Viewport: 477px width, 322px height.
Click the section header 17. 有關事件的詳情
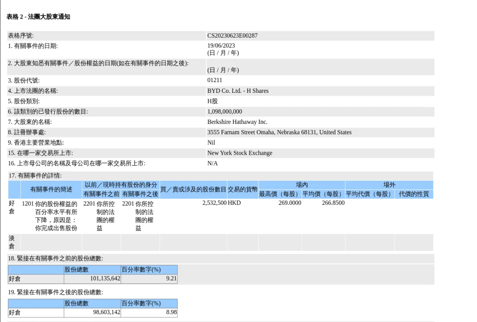[x=35, y=175]
